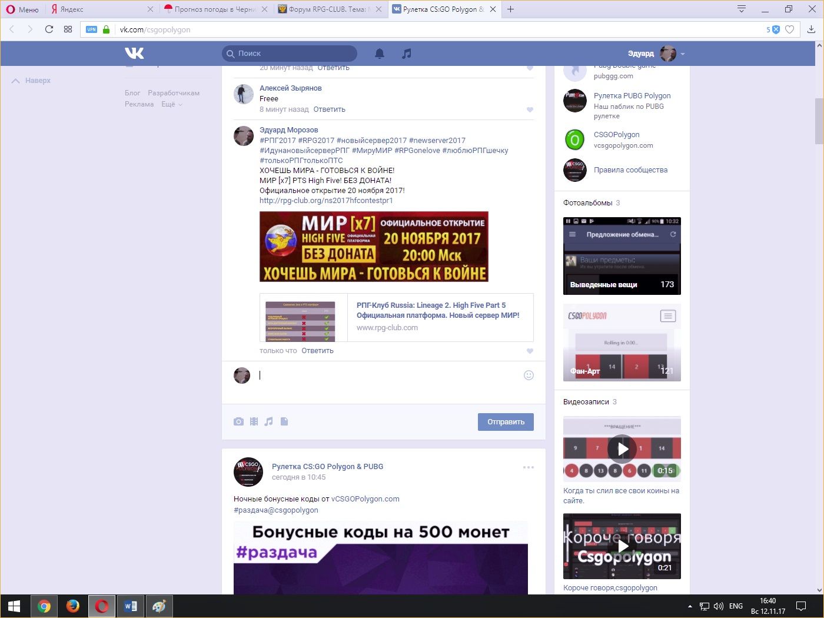
Task: Play the 0:15 roulette video
Action: pyautogui.click(x=622, y=449)
